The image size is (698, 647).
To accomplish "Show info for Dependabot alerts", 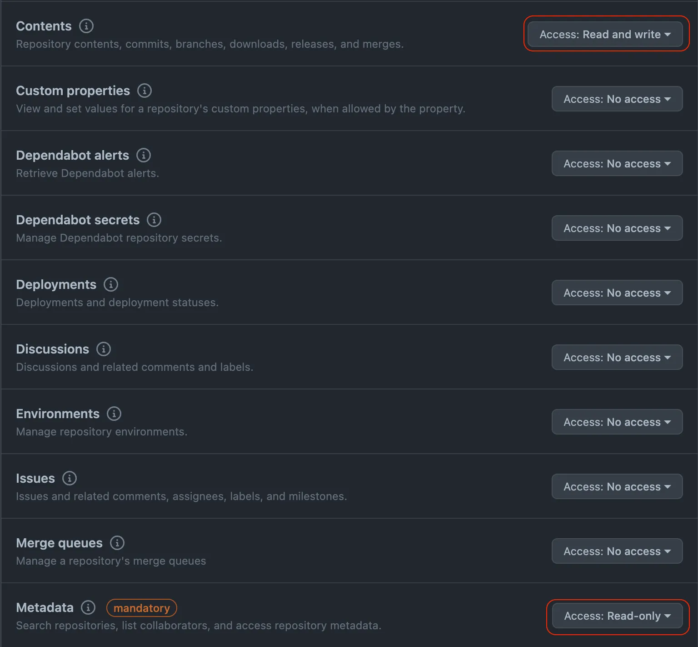I will (144, 155).
